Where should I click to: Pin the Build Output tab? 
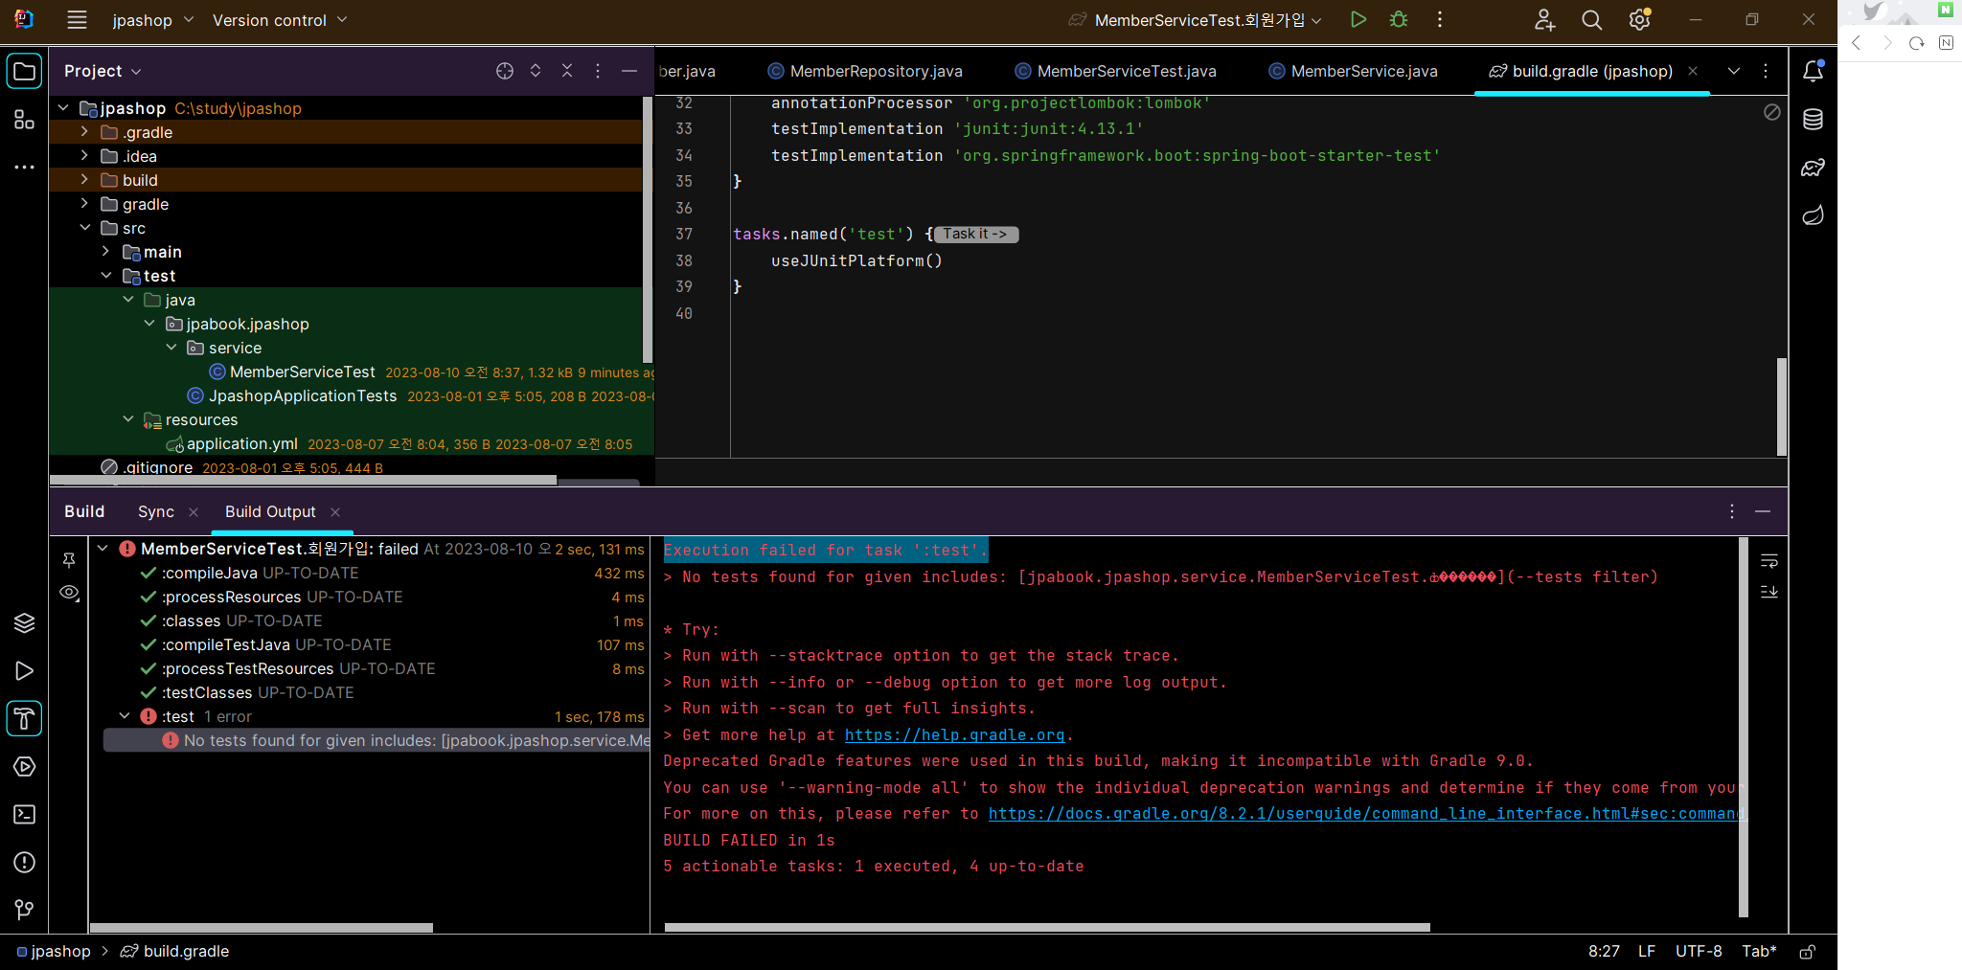[69, 560]
